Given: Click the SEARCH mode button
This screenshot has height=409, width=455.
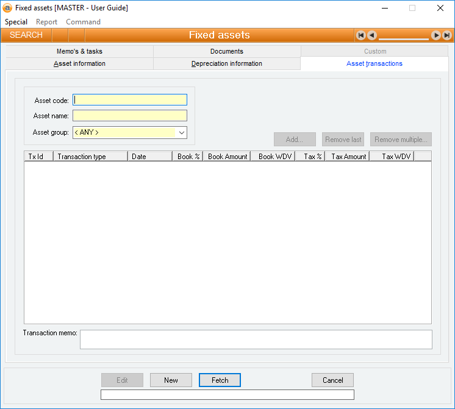Looking at the screenshot, I should coord(26,35).
